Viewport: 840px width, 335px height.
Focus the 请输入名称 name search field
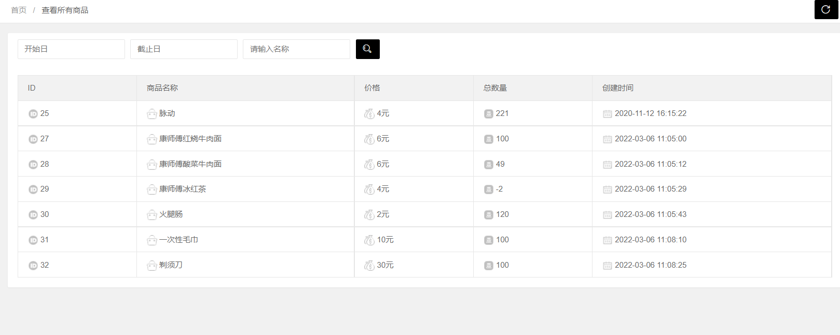click(x=296, y=49)
